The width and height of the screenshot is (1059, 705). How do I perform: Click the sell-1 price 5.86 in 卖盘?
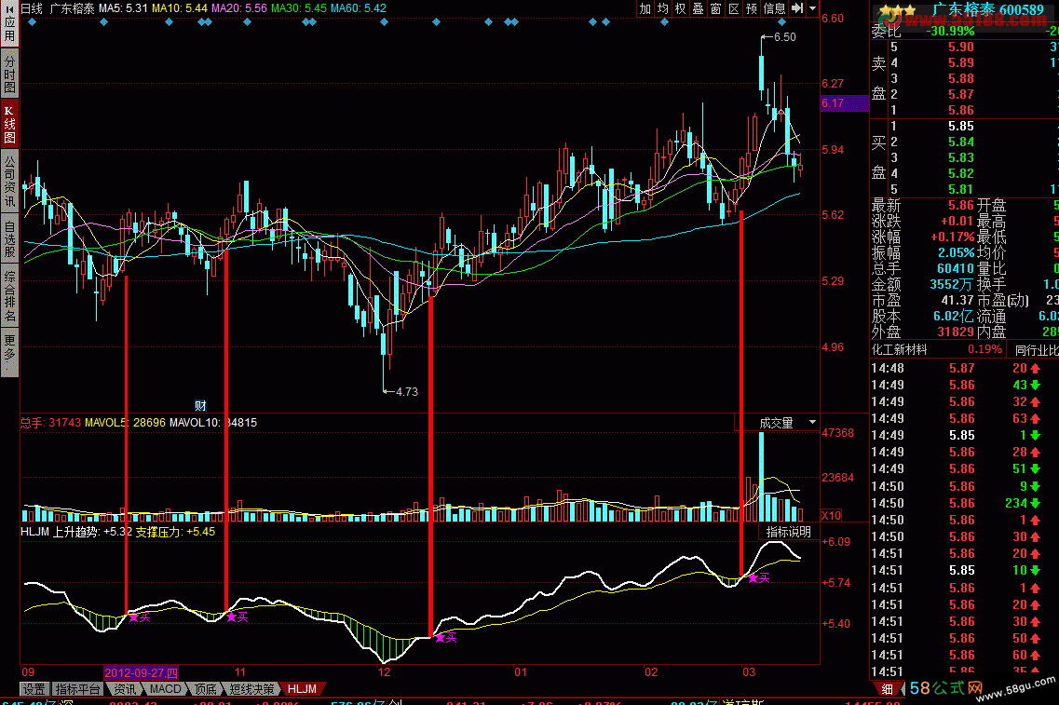[x=961, y=110]
